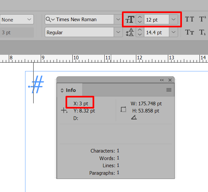Click the blue # character on page
Image resolution: width=208 pixels, height=192 pixels.
(37, 84)
